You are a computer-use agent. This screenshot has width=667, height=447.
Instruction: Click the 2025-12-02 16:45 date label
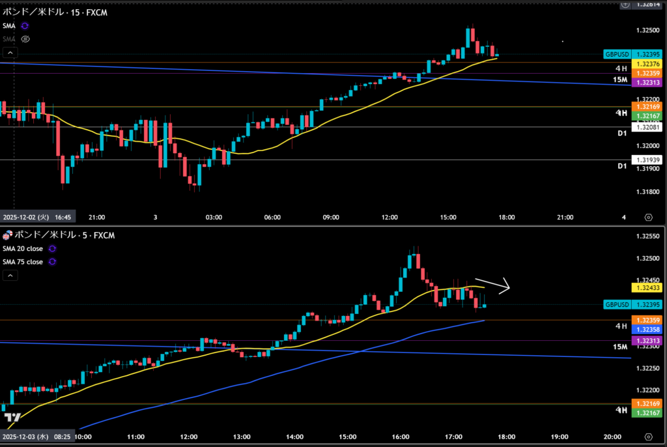pyautogui.click(x=38, y=218)
